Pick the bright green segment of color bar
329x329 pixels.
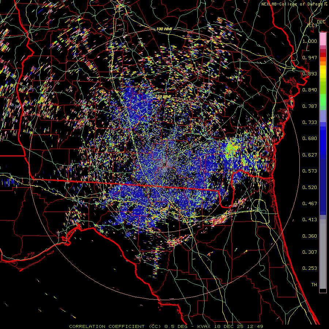(323, 100)
